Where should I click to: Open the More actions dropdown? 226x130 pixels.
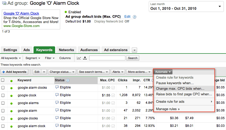click(139, 72)
